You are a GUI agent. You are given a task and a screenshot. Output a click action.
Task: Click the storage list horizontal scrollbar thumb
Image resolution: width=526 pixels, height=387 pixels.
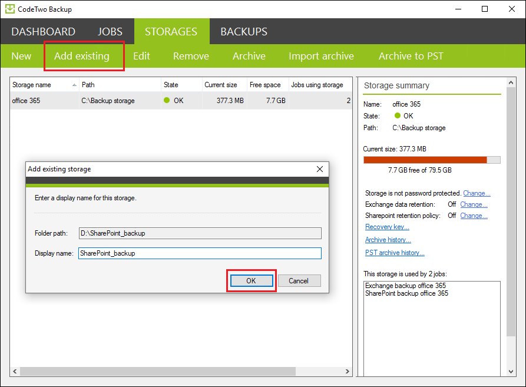[158, 371]
